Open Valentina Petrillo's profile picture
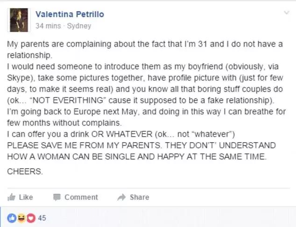This screenshot has height=227, width=296. [x=20, y=20]
